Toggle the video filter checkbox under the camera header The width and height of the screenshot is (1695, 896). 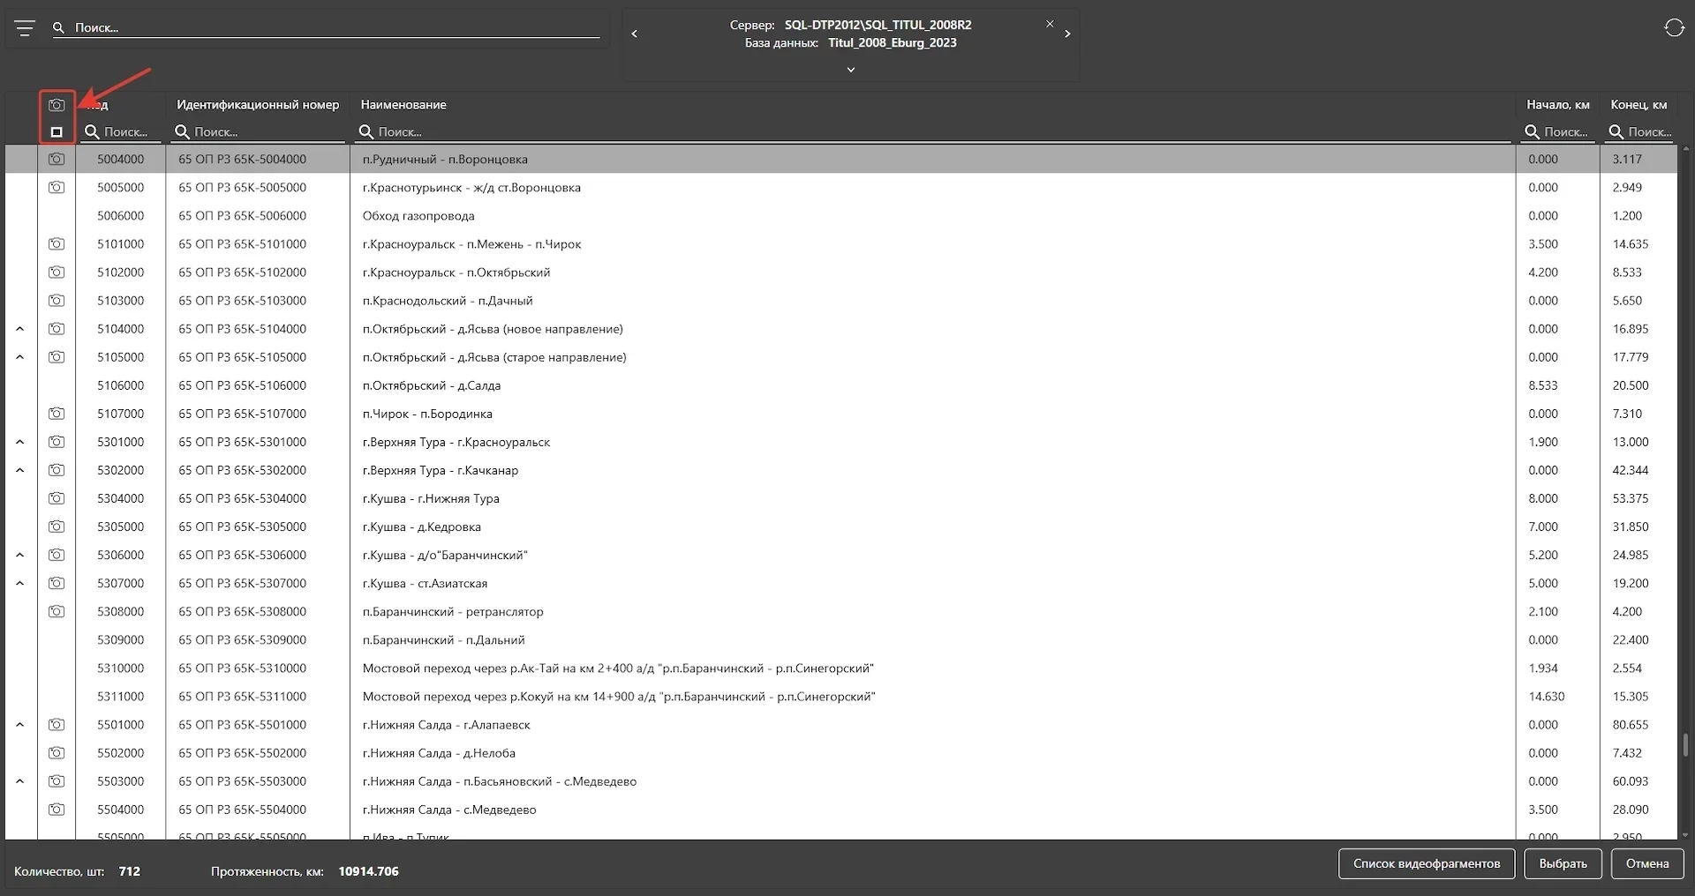point(56,132)
